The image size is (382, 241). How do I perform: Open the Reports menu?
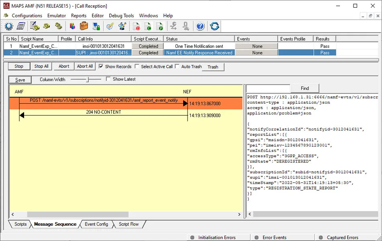79,16
